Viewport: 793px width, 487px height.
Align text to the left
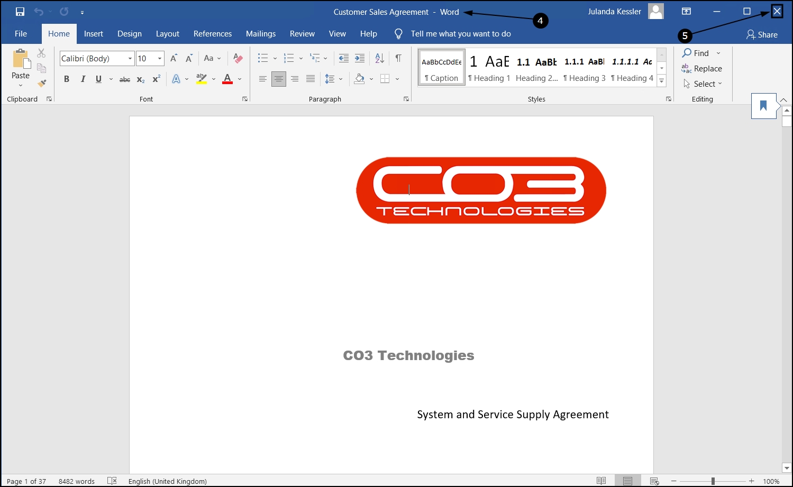pos(262,79)
